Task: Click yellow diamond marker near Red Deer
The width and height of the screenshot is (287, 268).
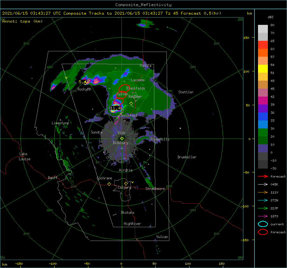Action: 131,104
